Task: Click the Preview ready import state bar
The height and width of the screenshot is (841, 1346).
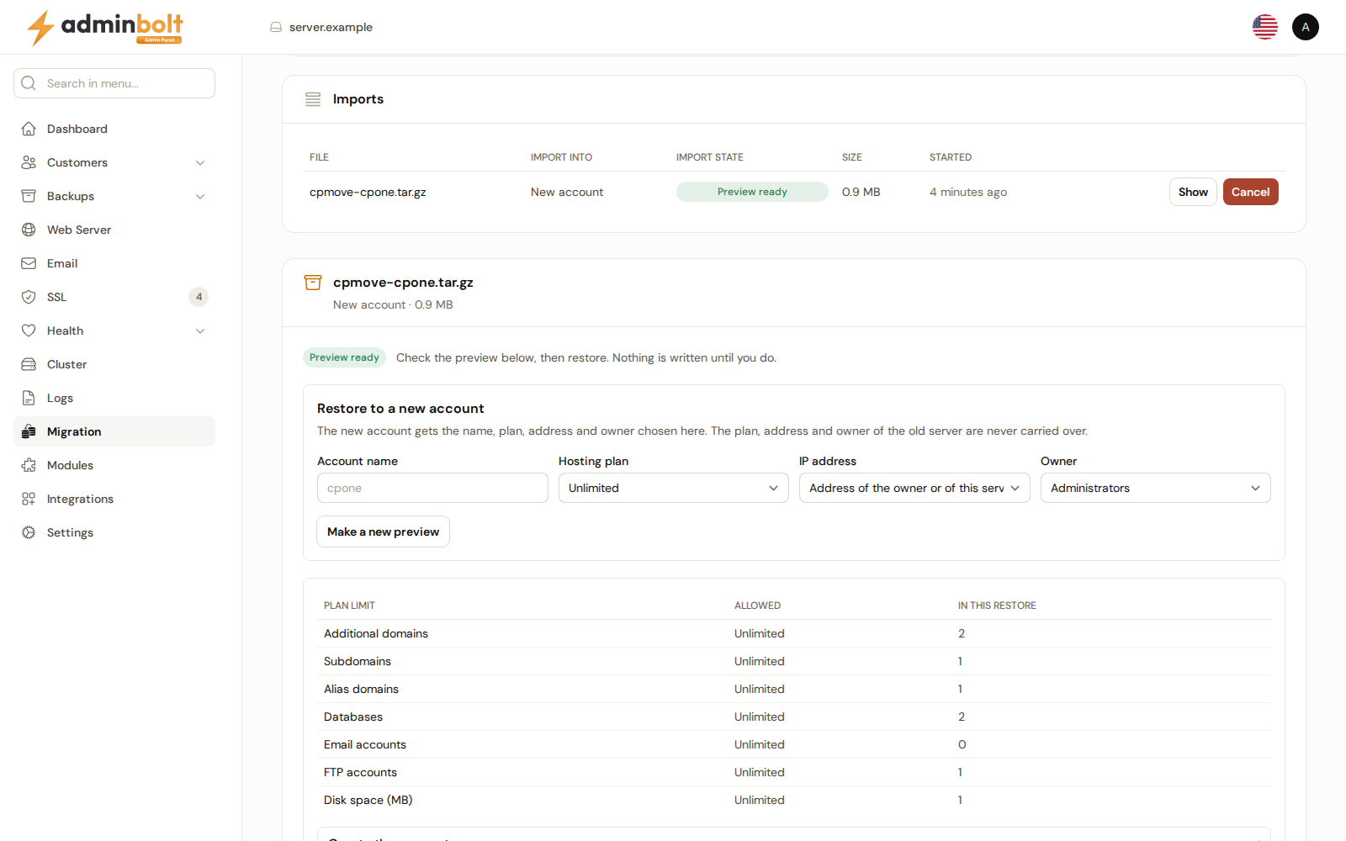Action: point(752,192)
